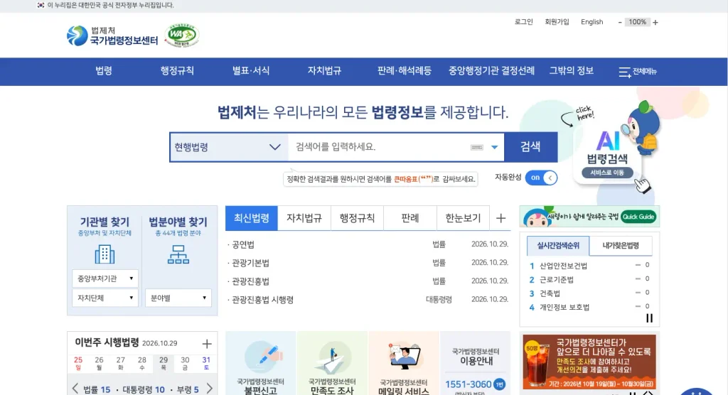Open the 그밖의 정보 main menu

click(572, 71)
